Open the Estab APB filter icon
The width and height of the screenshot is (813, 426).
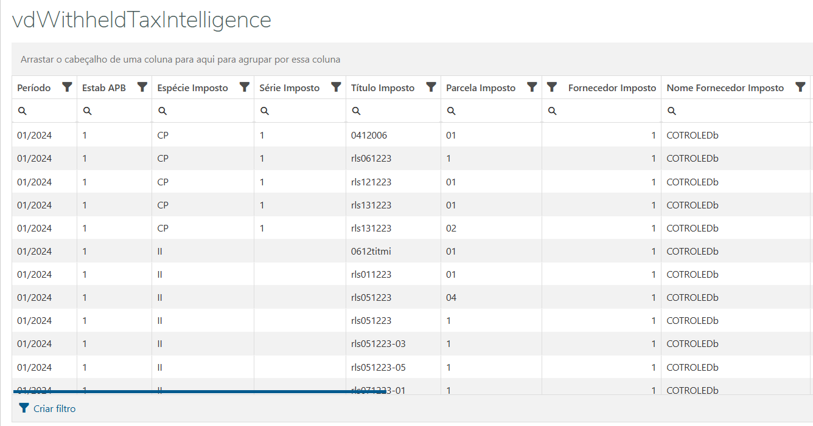pyautogui.click(x=142, y=88)
